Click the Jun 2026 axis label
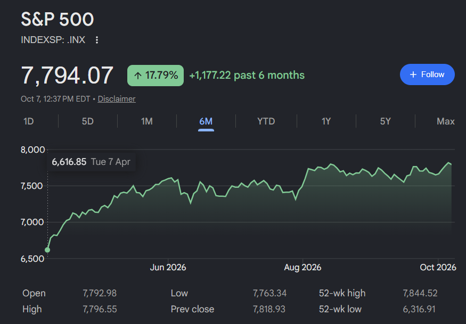The width and height of the screenshot is (466, 324). coord(168,267)
